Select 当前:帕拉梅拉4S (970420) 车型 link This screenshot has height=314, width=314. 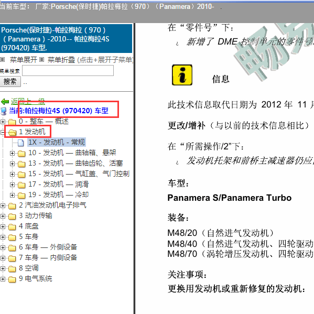tap(59, 111)
